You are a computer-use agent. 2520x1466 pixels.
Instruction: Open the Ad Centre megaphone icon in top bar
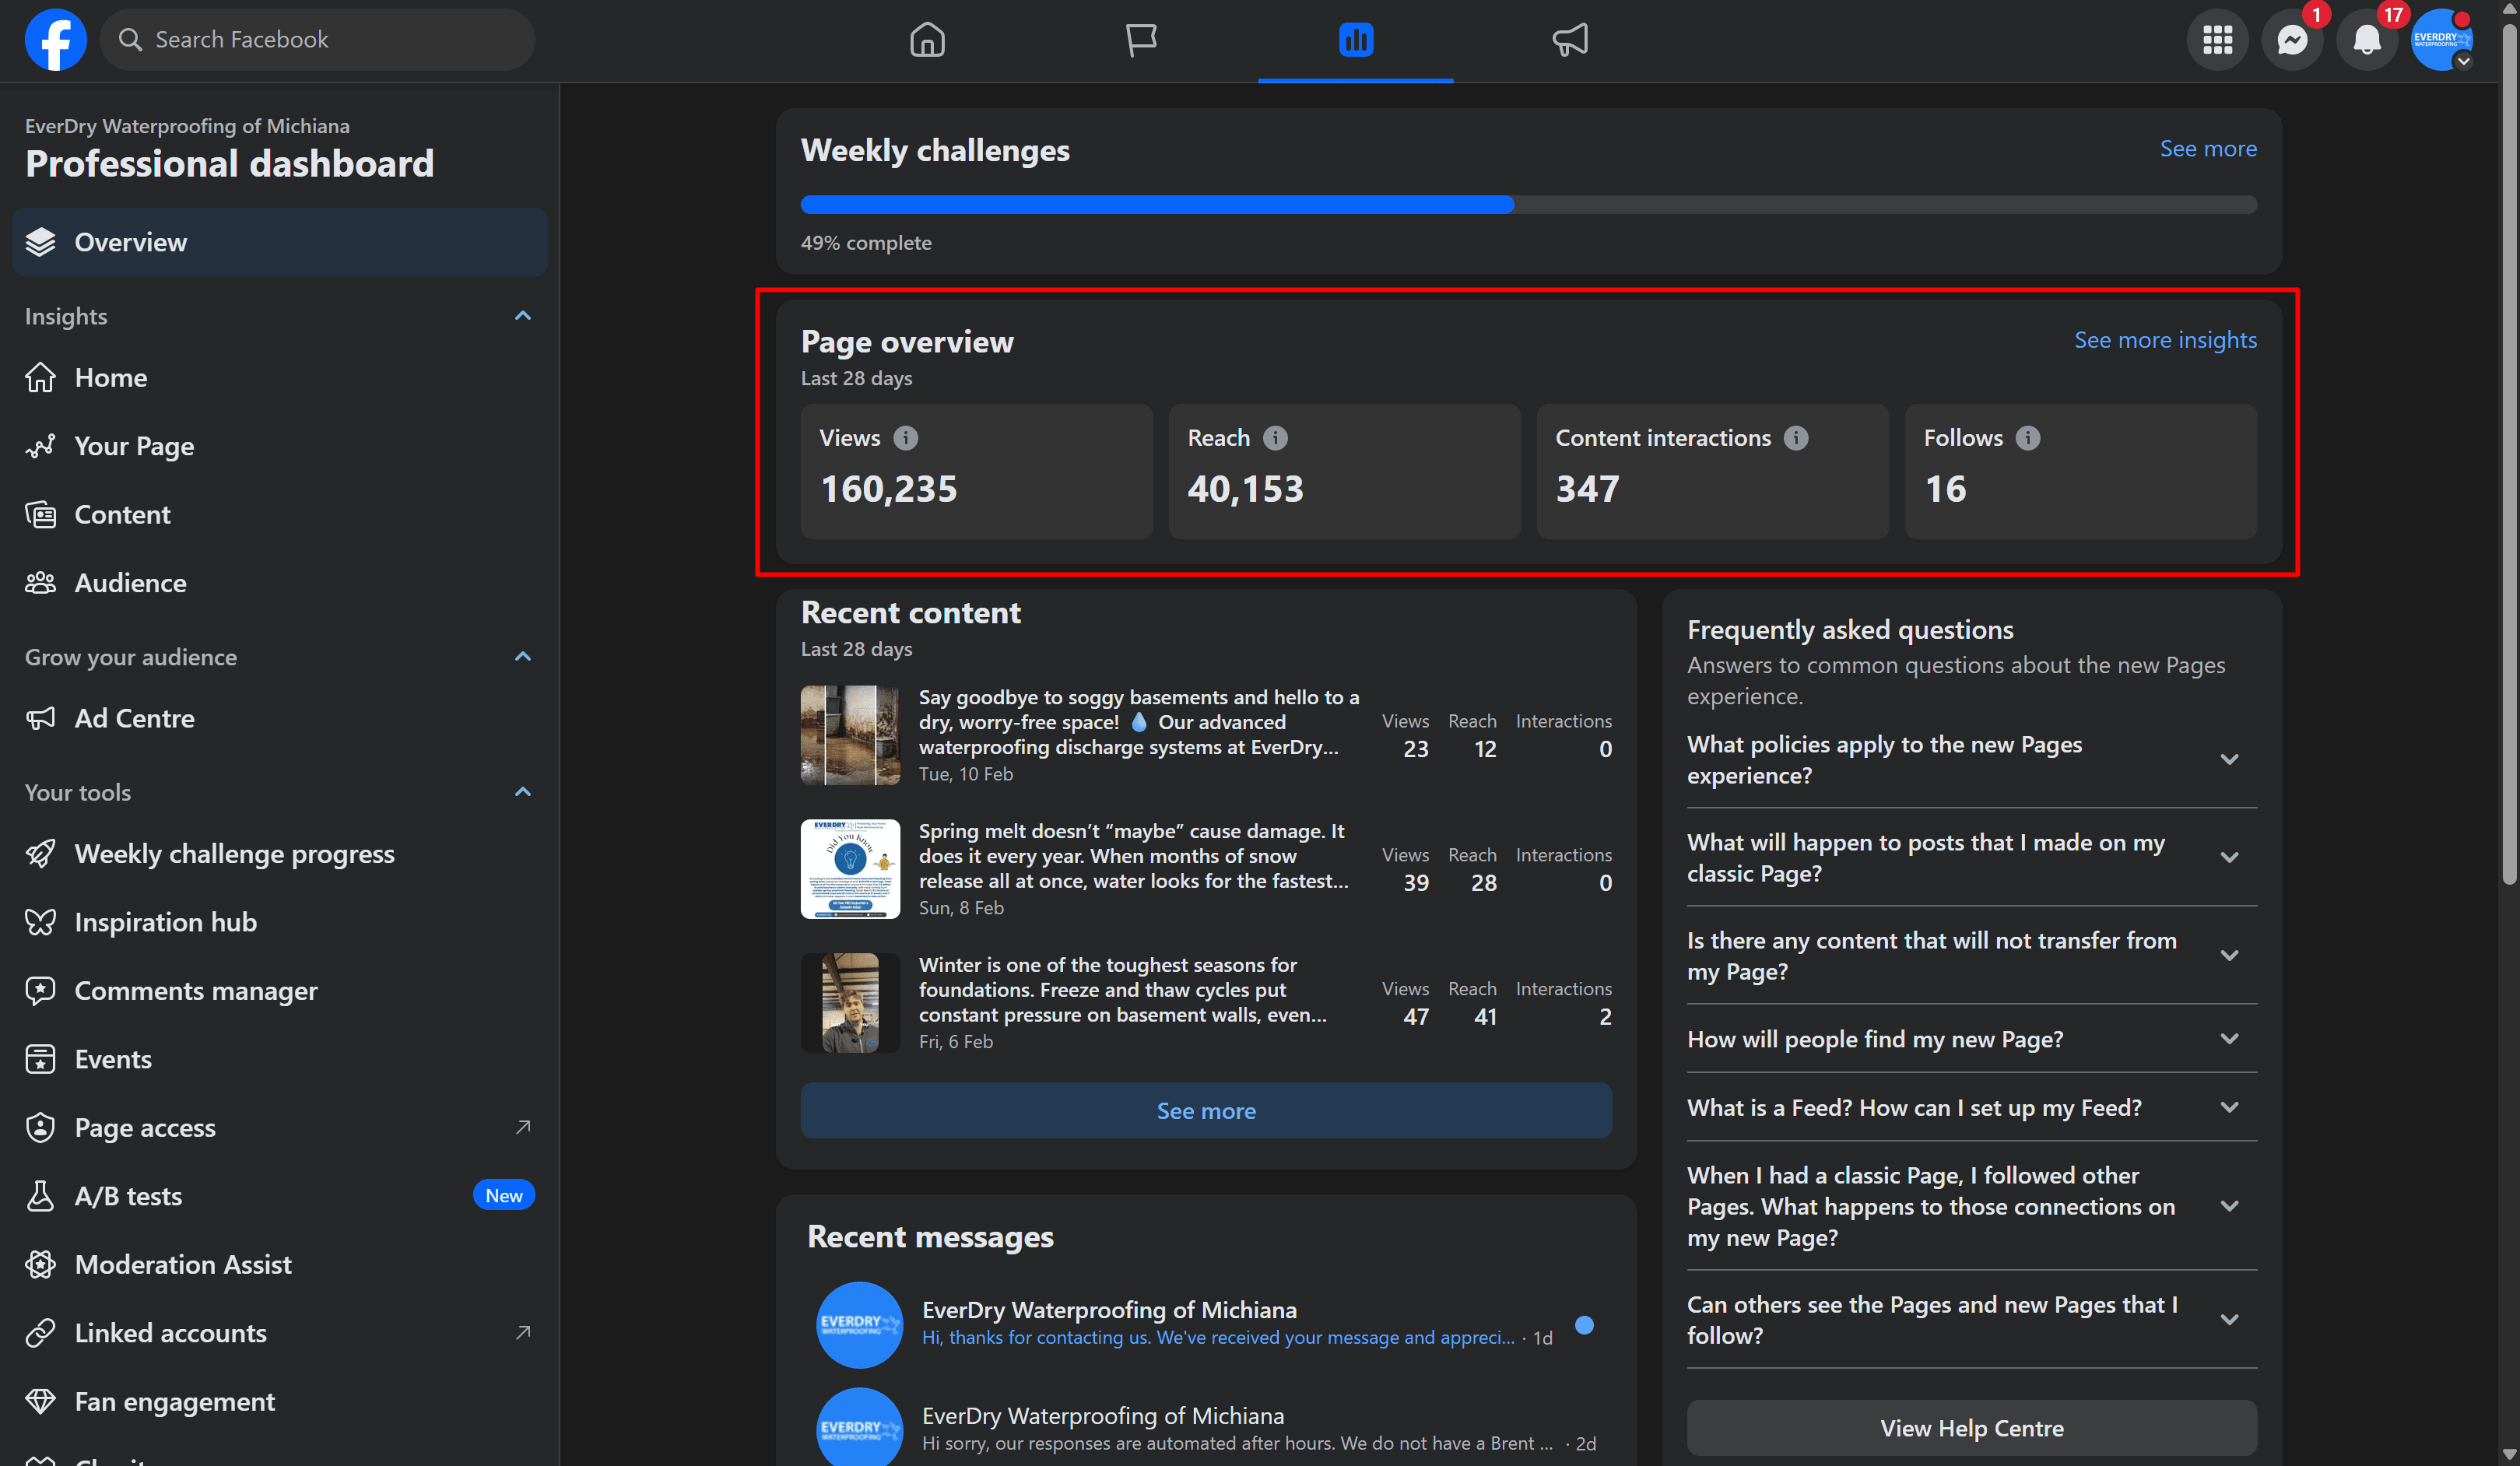(1569, 40)
